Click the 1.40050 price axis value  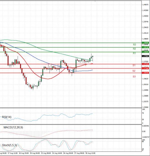click(x=145, y=16)
